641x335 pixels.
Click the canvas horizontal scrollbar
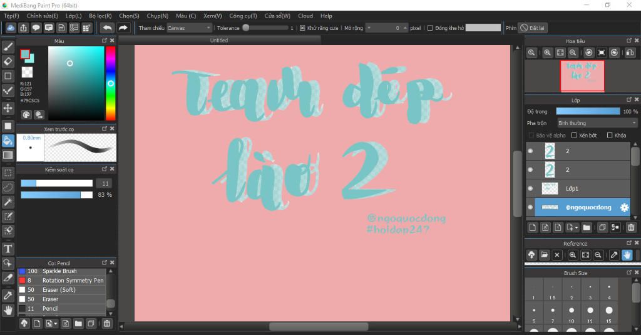point(319,326)
